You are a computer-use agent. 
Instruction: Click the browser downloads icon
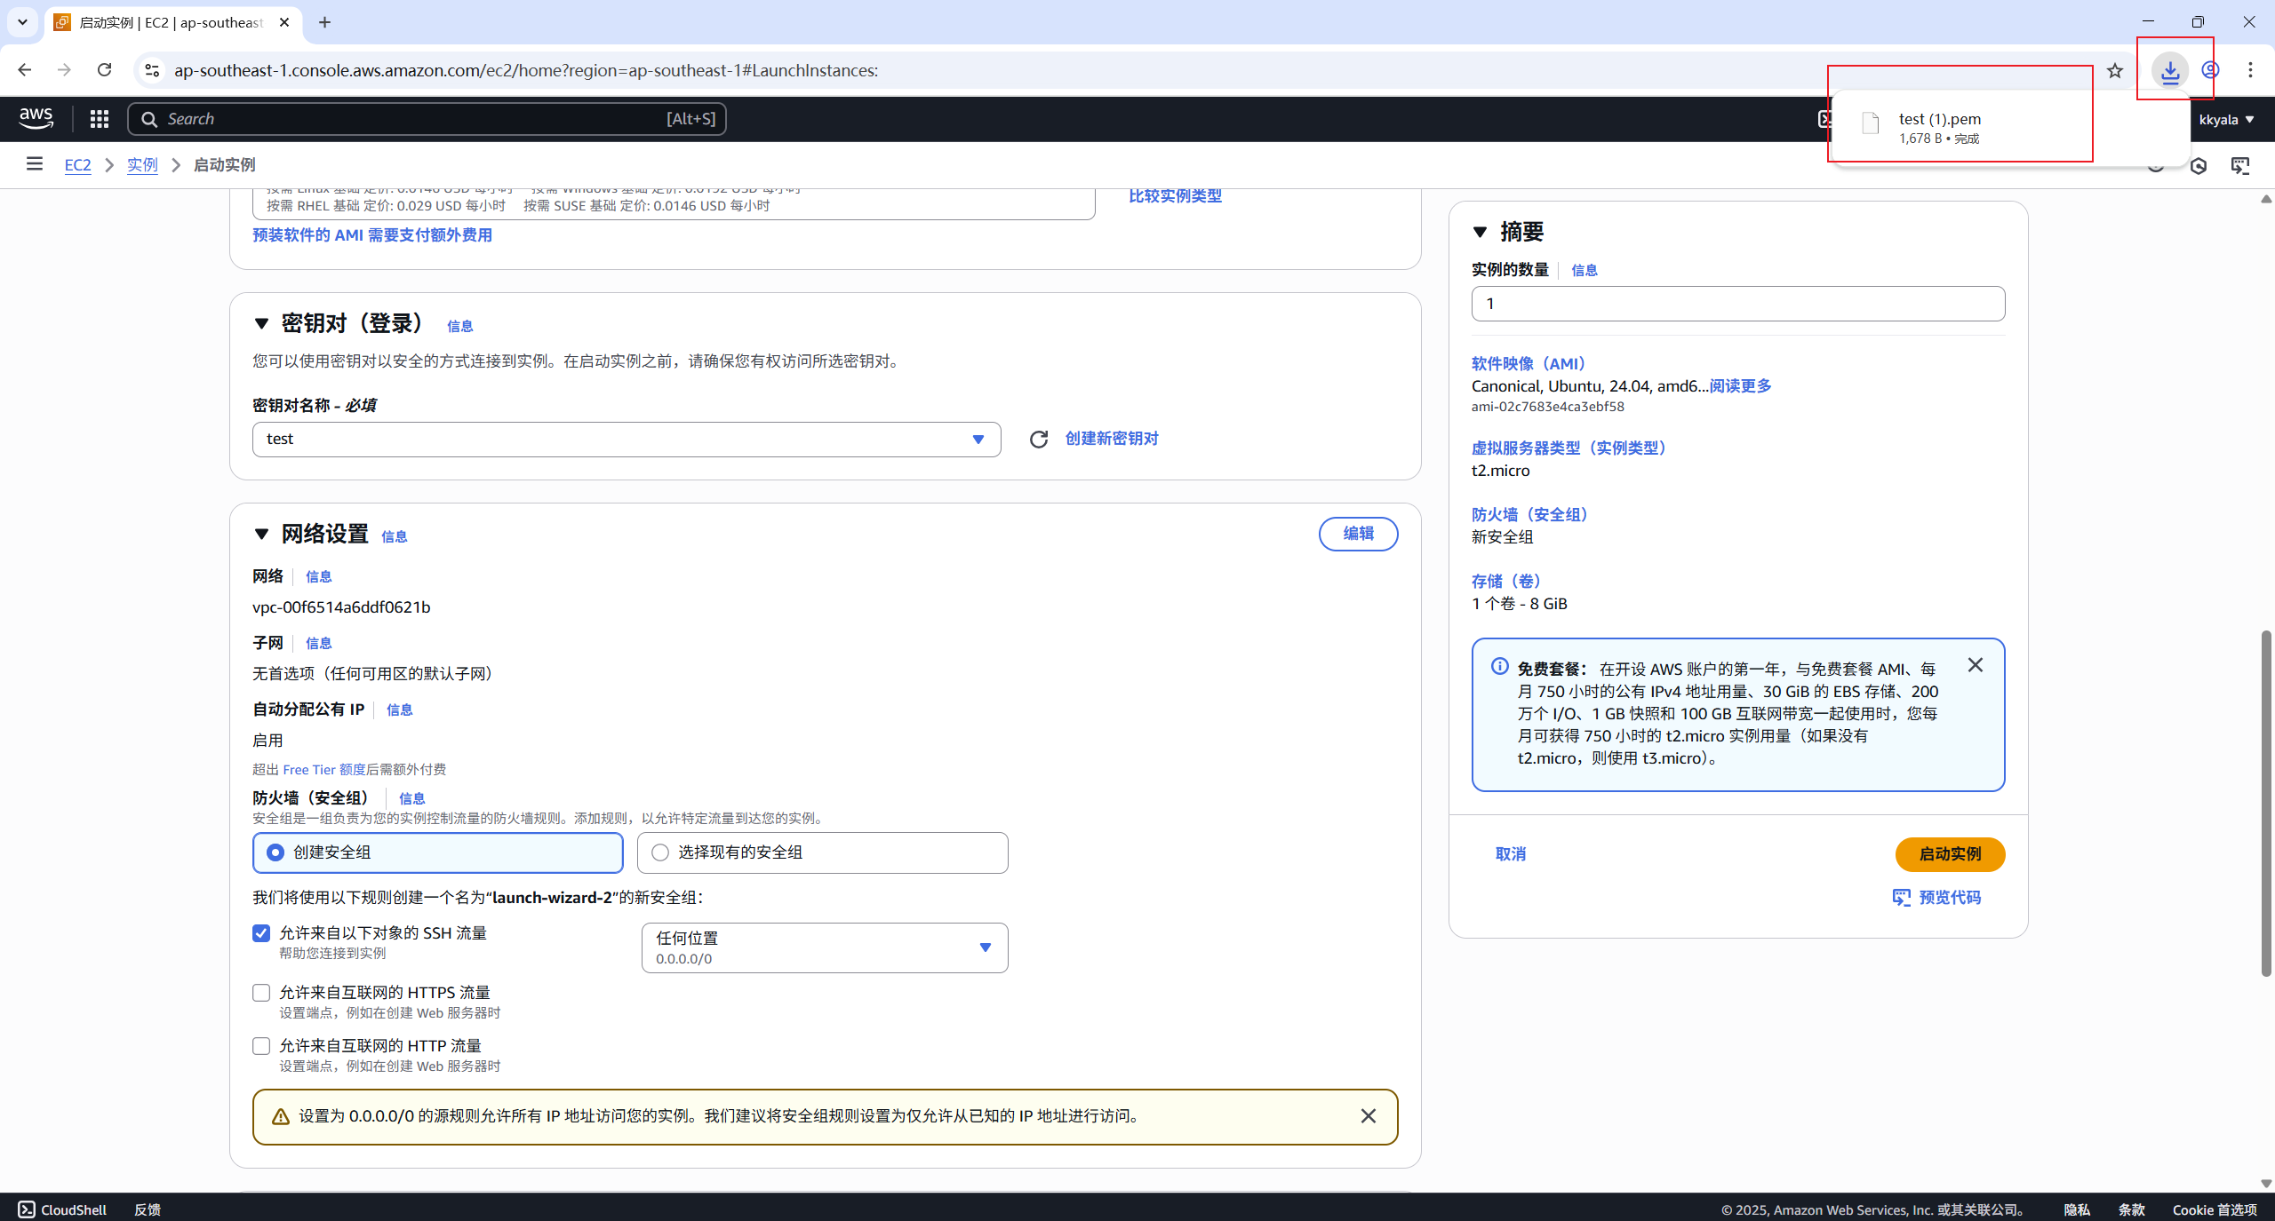pyautogui.click(x=2170, y=70)
